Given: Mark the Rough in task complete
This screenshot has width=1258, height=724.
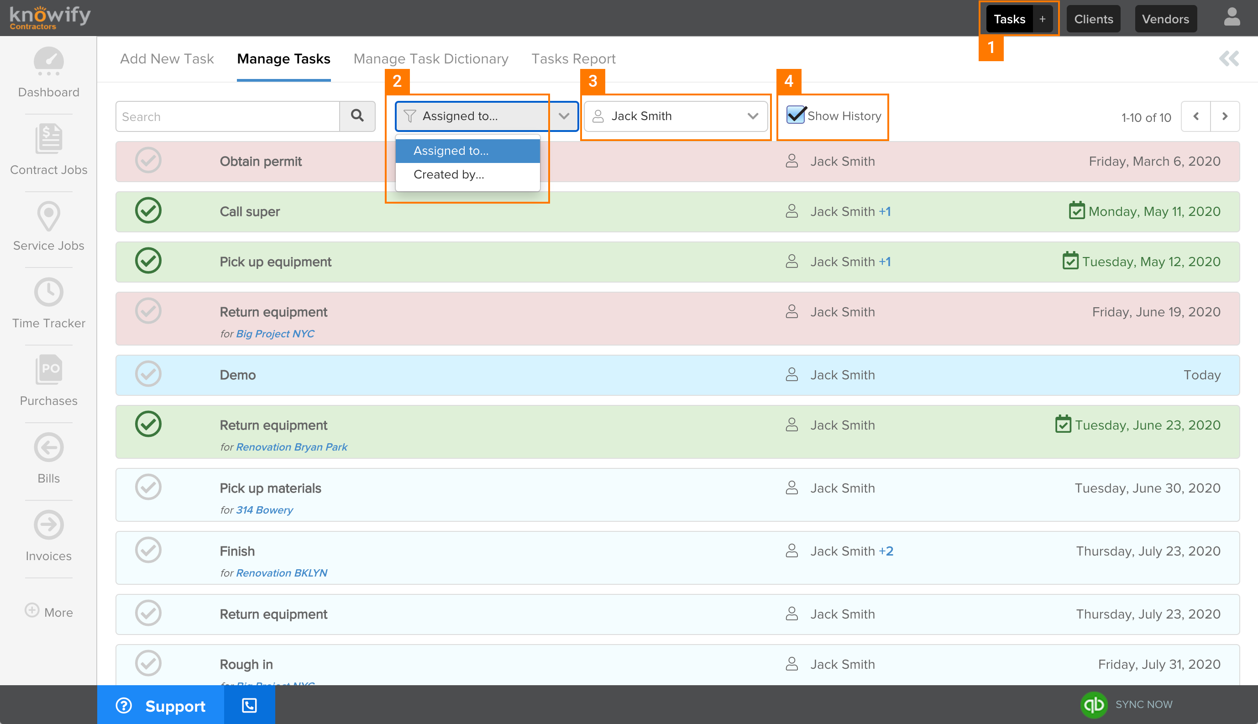Looking at the screenshot, I should click(x=148, y=663).
